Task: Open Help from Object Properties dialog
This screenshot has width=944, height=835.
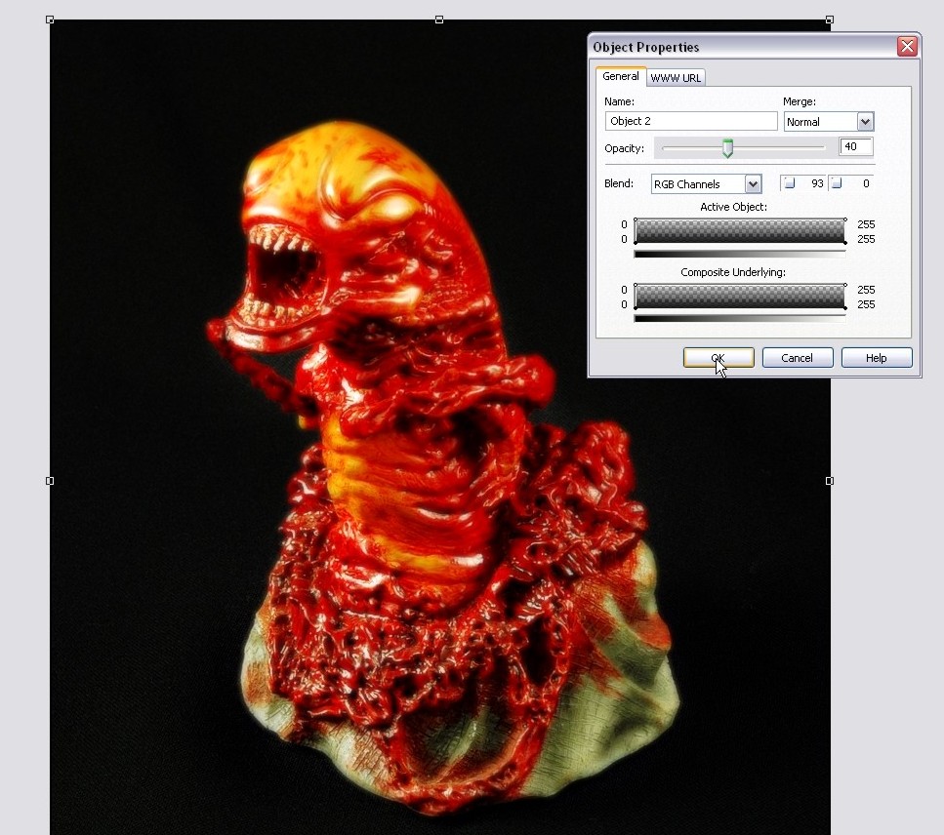Action: [876, 357]
